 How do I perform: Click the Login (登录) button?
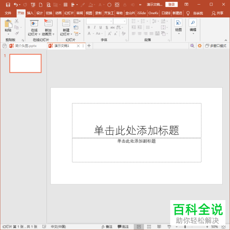172,5
